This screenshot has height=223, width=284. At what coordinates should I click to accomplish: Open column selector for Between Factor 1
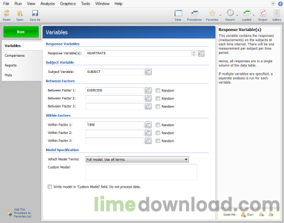[148, 90]
